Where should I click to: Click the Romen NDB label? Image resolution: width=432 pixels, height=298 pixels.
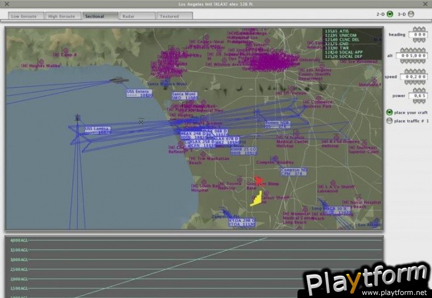pos(277,124)
